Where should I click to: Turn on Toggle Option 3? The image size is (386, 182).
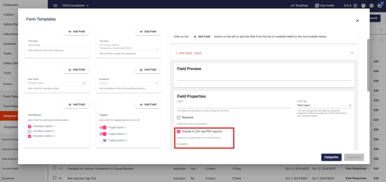[103, 141]
